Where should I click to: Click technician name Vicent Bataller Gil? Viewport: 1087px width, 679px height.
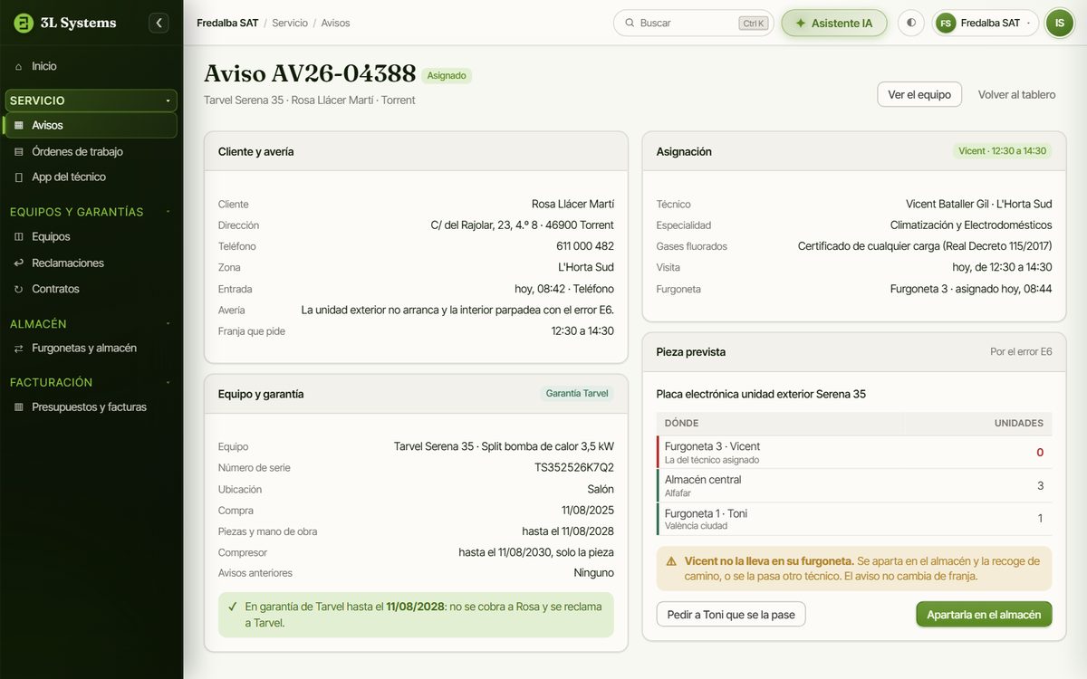(950, 205)
